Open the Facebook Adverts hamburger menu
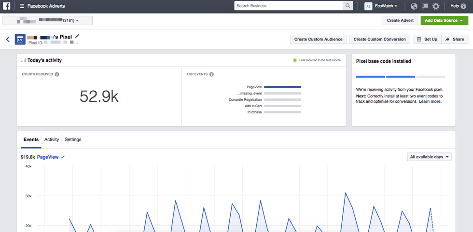 click(x=22, y=6)
